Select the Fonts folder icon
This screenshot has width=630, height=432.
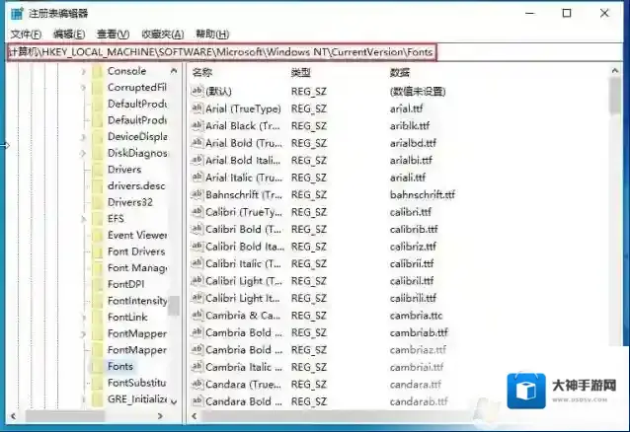[x=98, y=366]
